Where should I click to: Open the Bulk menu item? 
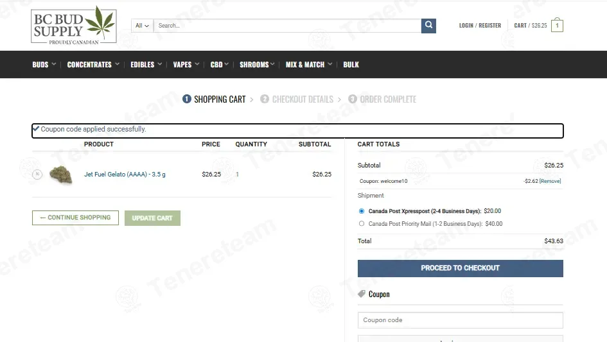[351, 65]
